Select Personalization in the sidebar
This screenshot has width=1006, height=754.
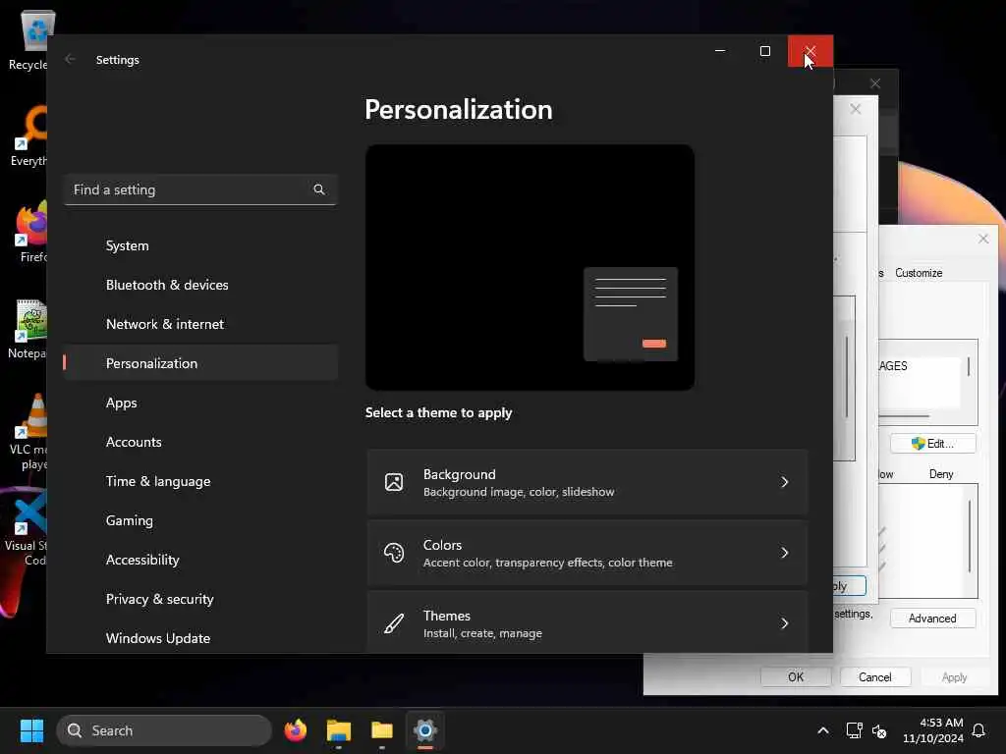[x=200, y=363]
